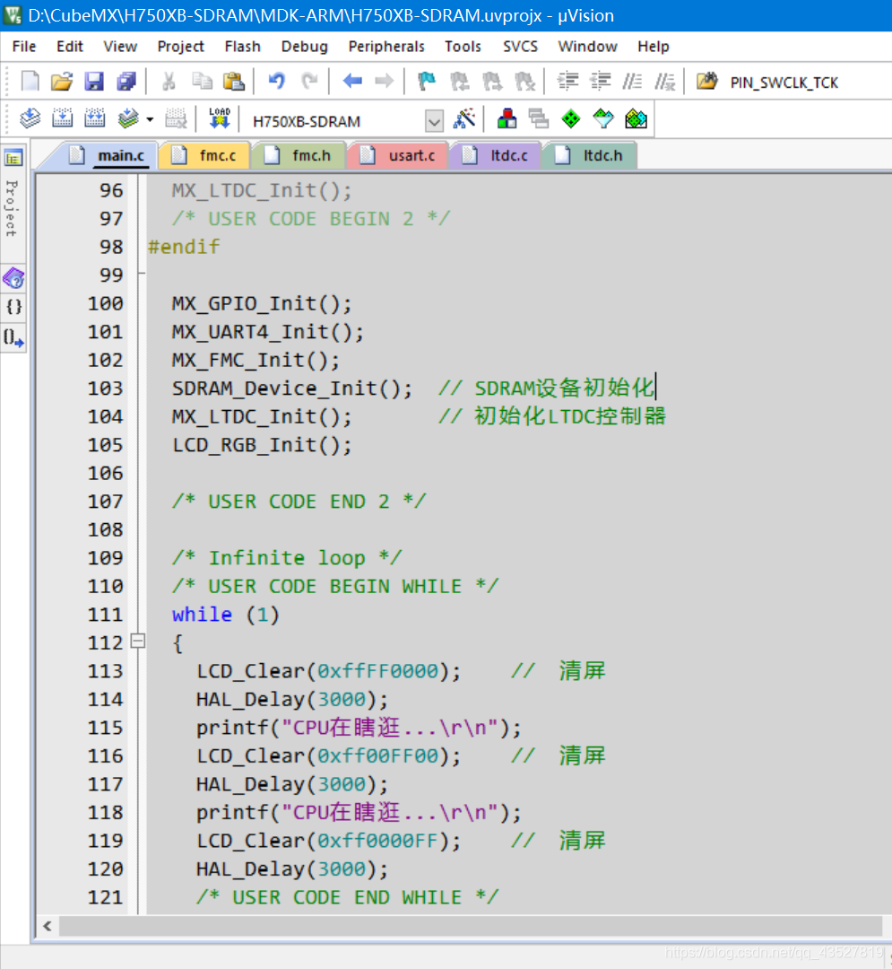Click Select Software Packs icon

603,118
